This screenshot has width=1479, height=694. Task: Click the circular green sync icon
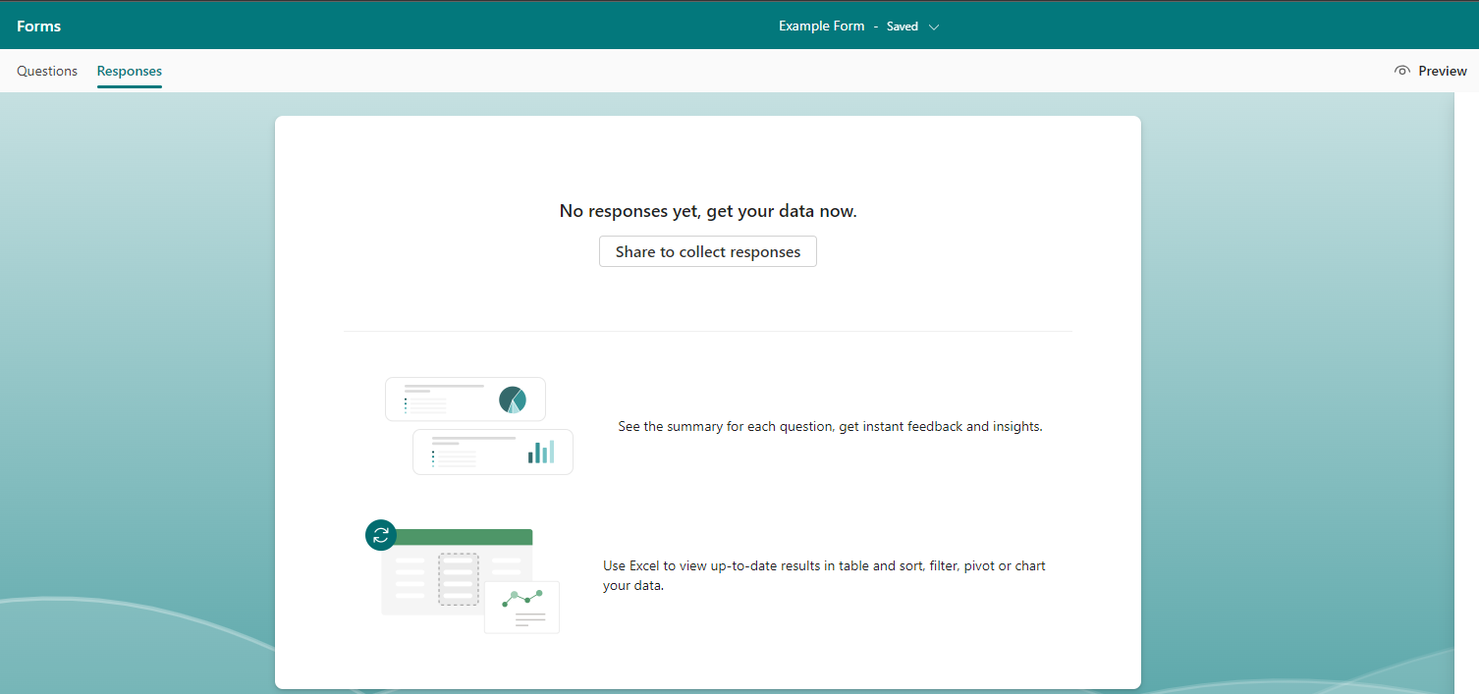(381, 535)
